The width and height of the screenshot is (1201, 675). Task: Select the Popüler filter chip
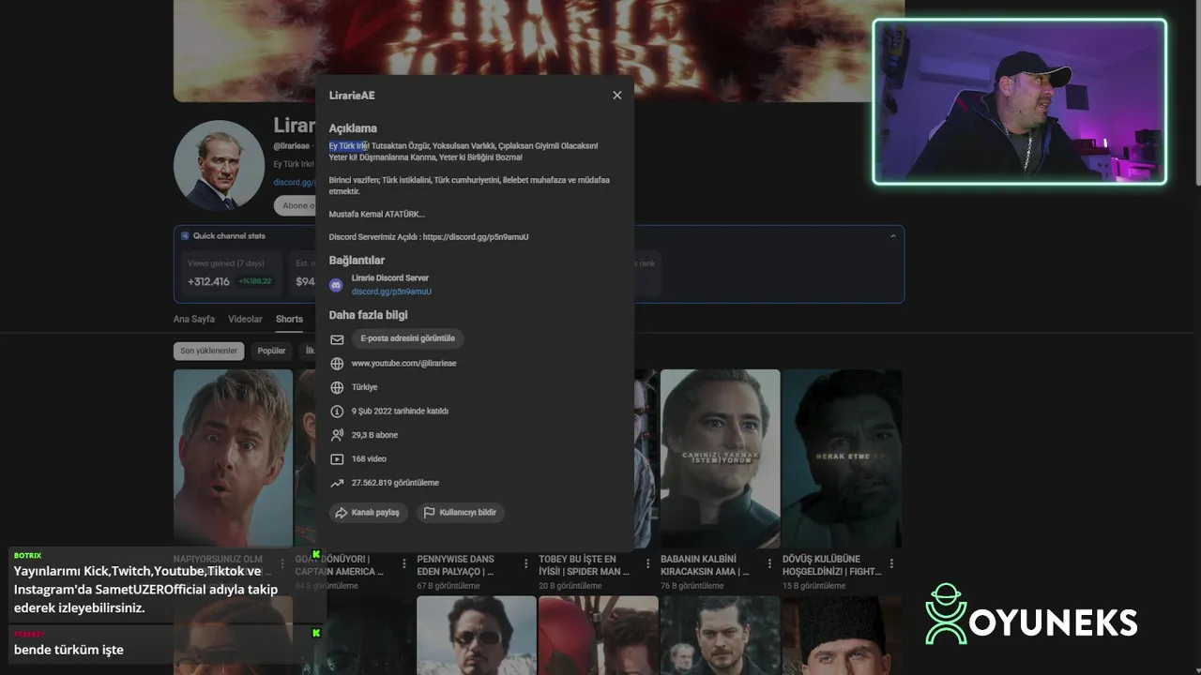(x=271, y=351)
